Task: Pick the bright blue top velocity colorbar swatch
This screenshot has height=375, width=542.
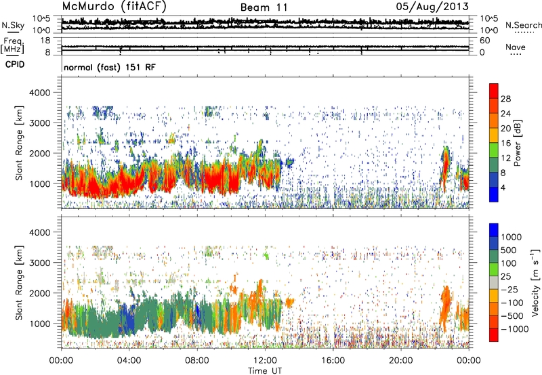Action: [494, 230]
